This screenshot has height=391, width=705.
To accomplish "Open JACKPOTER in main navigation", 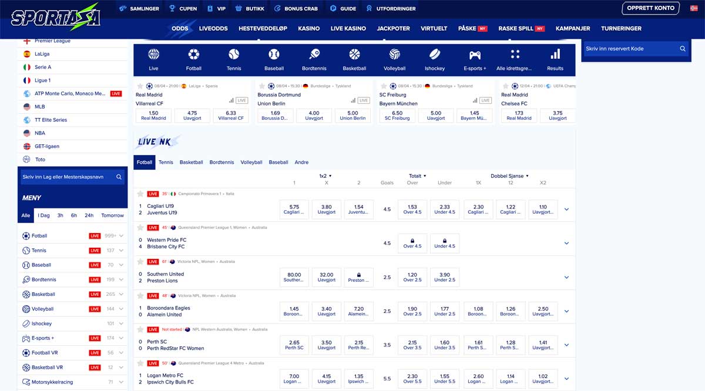I will [394, 28].
